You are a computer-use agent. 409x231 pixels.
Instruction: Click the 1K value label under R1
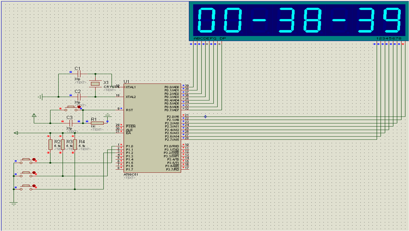click(93, 126)
